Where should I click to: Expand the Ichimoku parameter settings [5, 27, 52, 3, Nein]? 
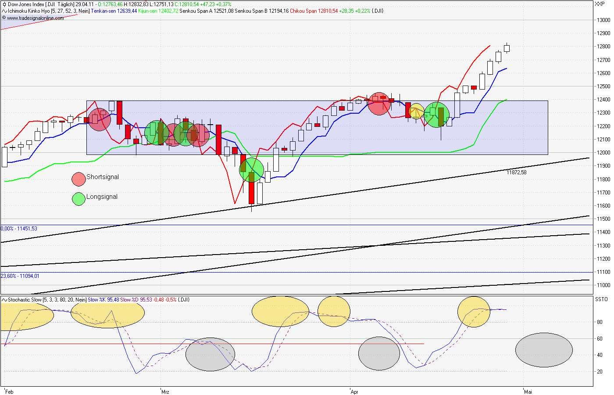tap(74, 11)
